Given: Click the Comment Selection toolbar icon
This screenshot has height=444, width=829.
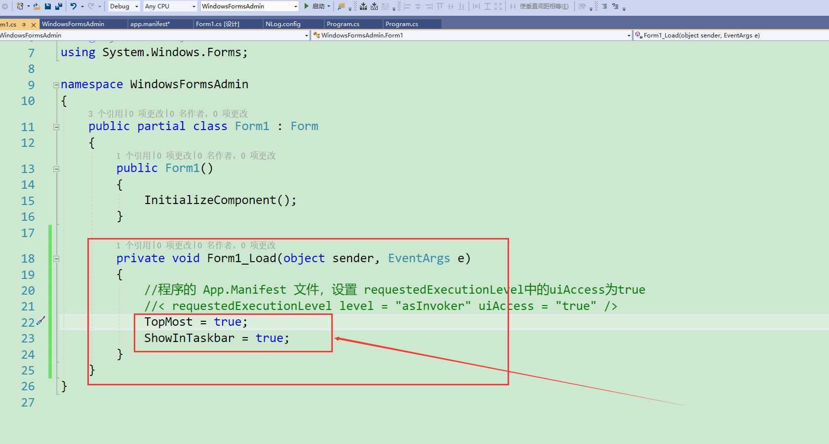Looking at the screenshot, I should click(615, 6).
